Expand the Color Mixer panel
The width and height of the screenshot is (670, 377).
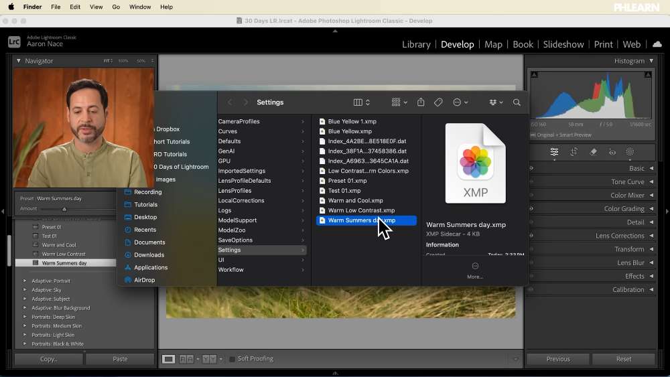pos(651,195)
